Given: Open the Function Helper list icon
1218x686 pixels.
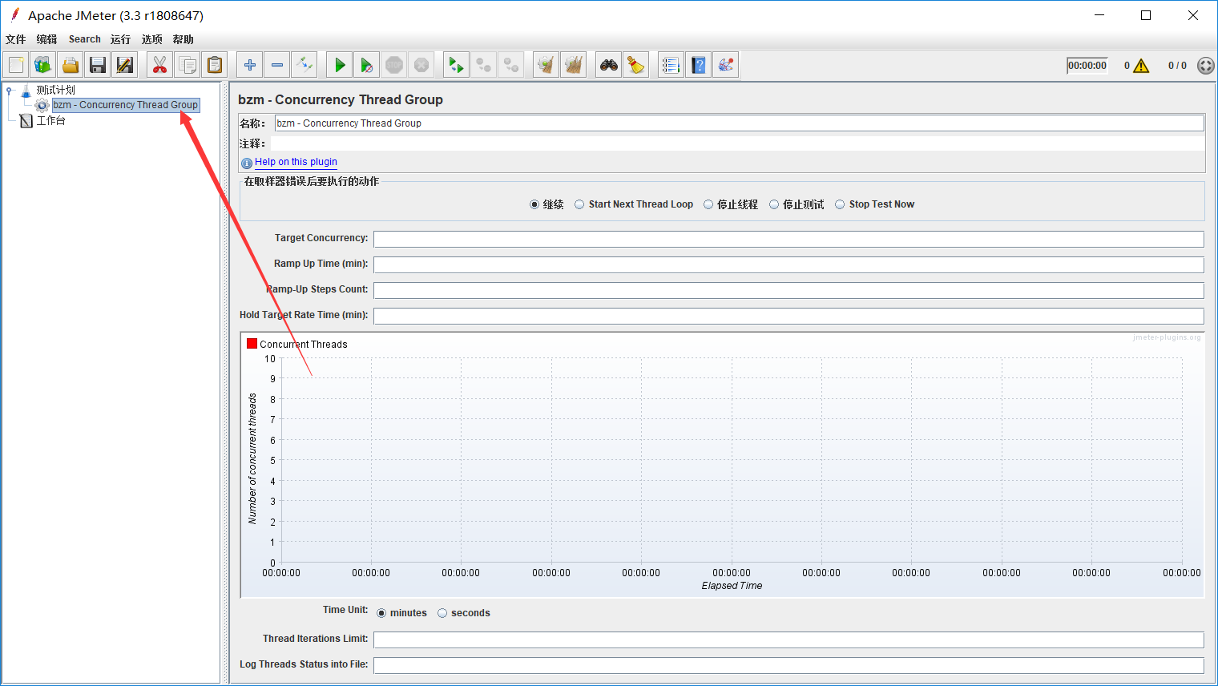Looking at the screenshot, I should pyautogui.click(x=672, y=65).
